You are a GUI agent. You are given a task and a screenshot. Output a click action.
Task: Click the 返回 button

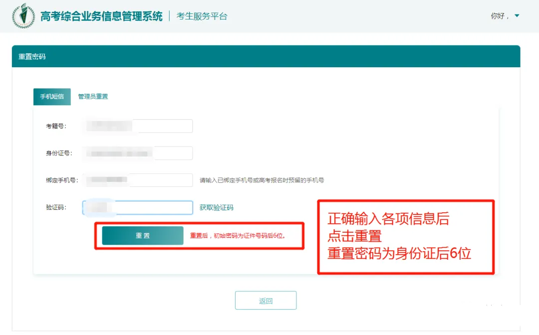(x=266, y=300)
